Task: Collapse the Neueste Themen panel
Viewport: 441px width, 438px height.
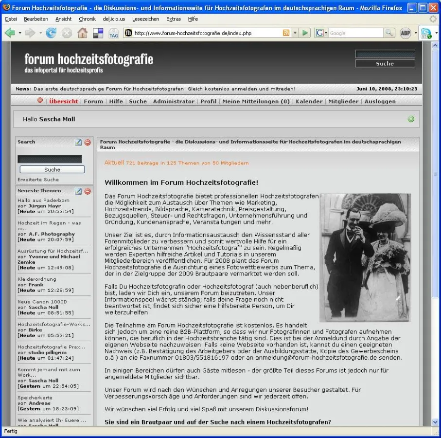Action: click(x=88, y=191)
